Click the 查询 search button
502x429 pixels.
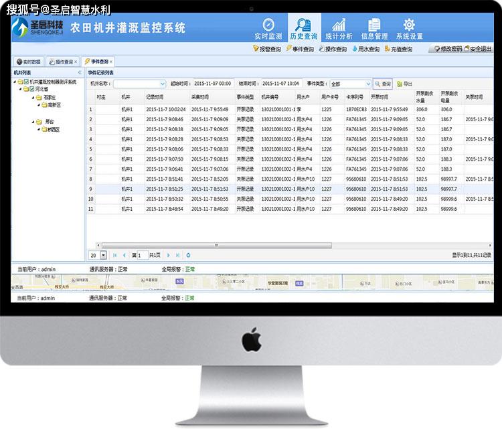click(x=383, y=84)
